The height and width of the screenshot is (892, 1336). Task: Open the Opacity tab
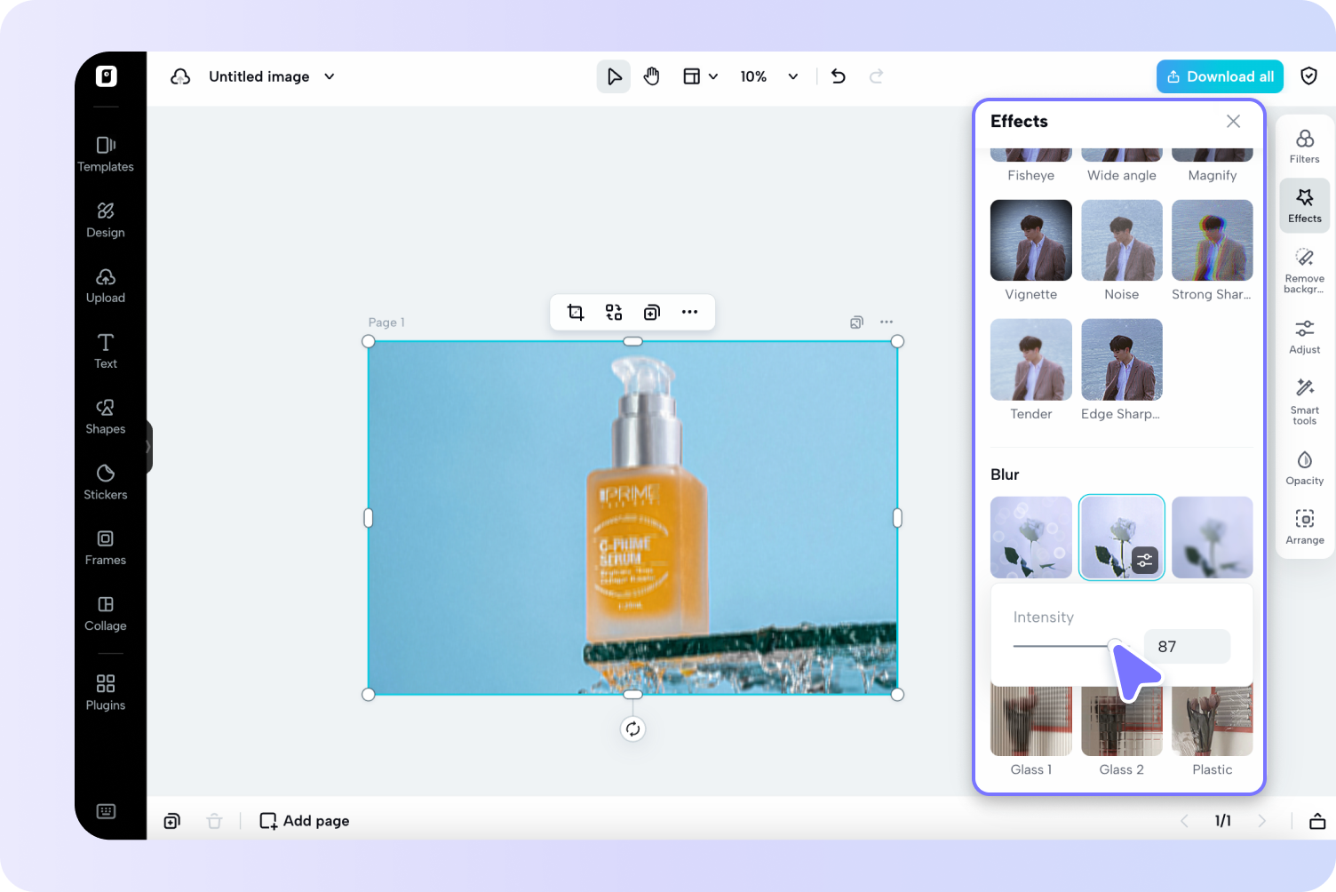1305,468
